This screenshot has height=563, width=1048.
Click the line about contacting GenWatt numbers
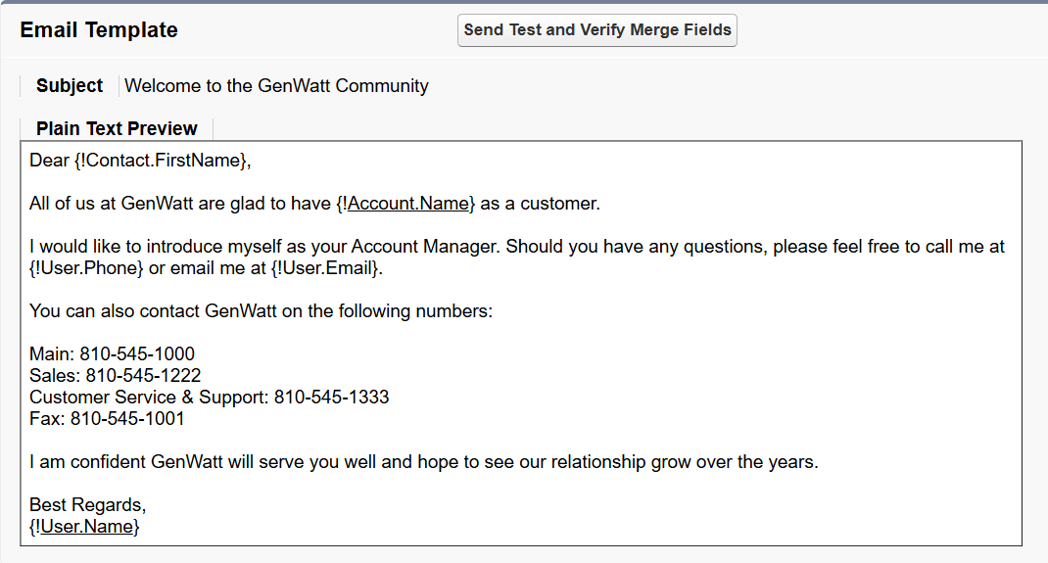[x=261, y=311]
